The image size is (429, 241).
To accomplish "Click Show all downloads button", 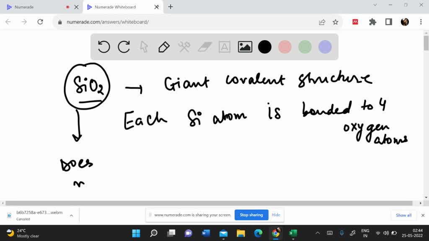I will pos(403,215).
